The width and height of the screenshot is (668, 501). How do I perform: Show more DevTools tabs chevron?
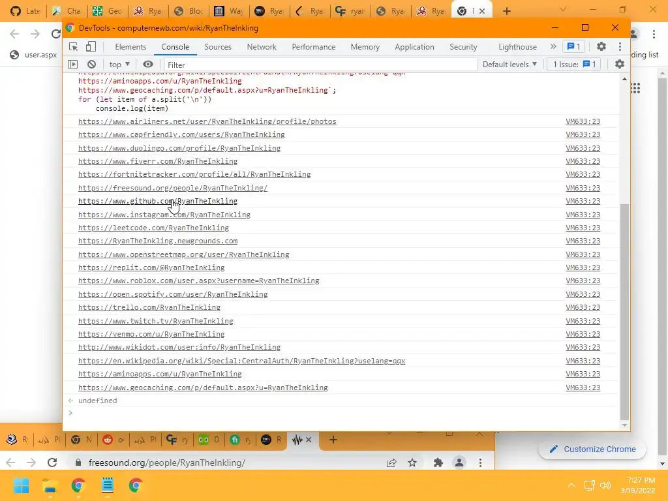point(553,46)
